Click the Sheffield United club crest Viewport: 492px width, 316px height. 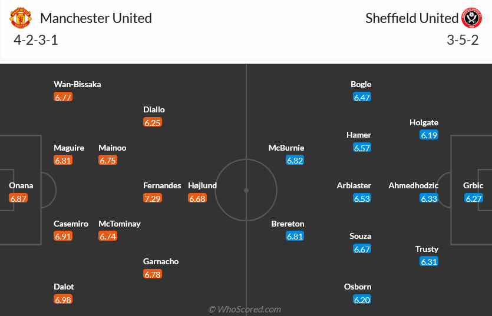click(472, 18)
